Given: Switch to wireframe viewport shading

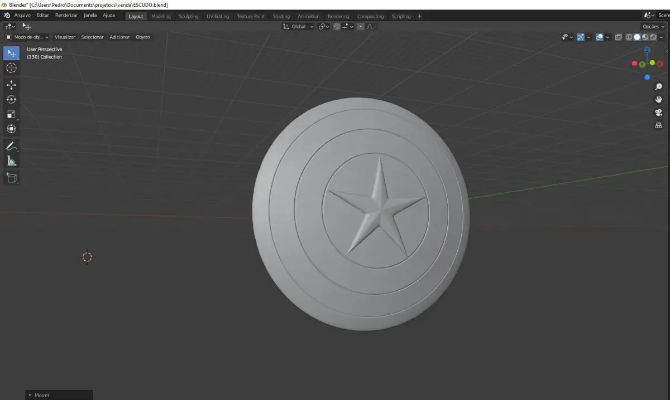Looking at the screenshot, I should 629,37.
